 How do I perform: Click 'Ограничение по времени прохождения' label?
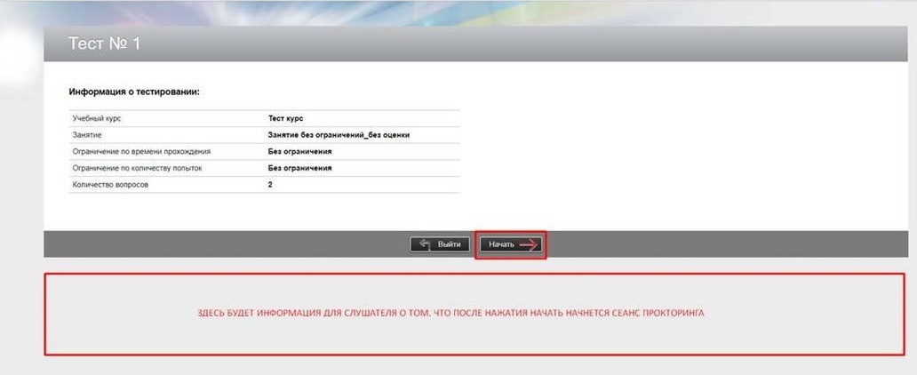(141, 151)
